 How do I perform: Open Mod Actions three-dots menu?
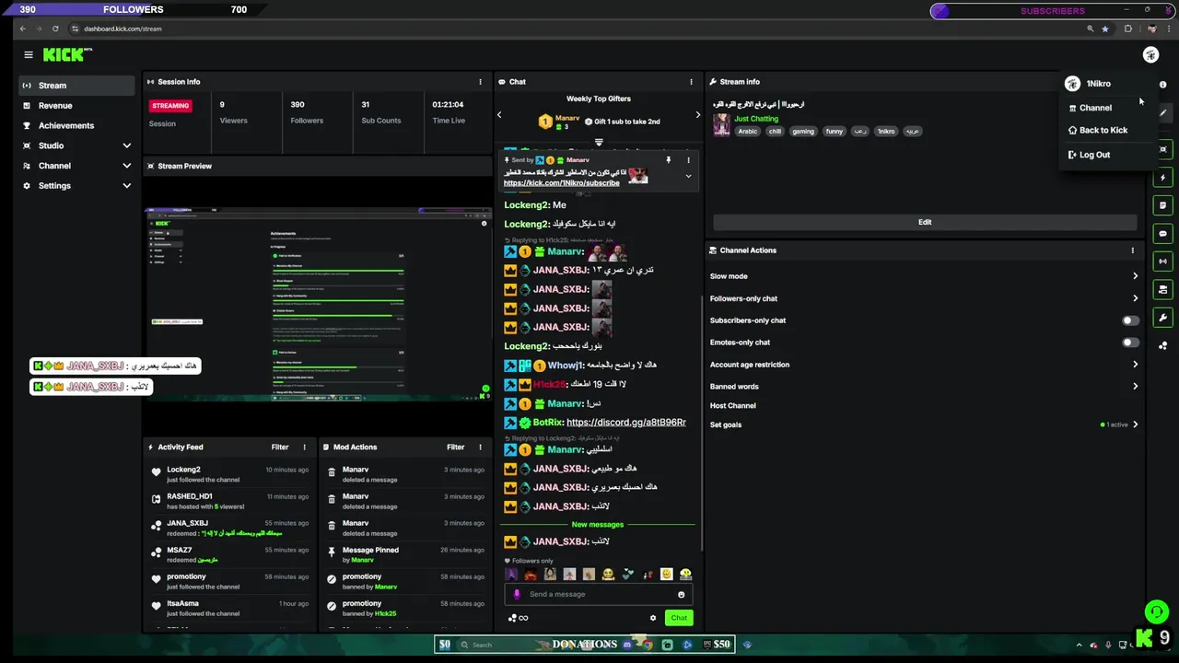click(480, 448)
